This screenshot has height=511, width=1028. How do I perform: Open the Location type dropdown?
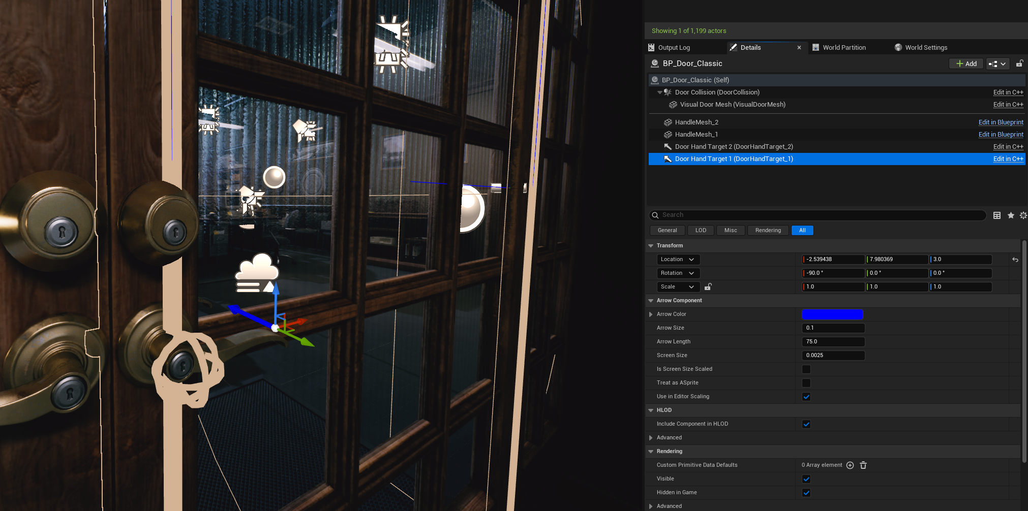(678, 260)
